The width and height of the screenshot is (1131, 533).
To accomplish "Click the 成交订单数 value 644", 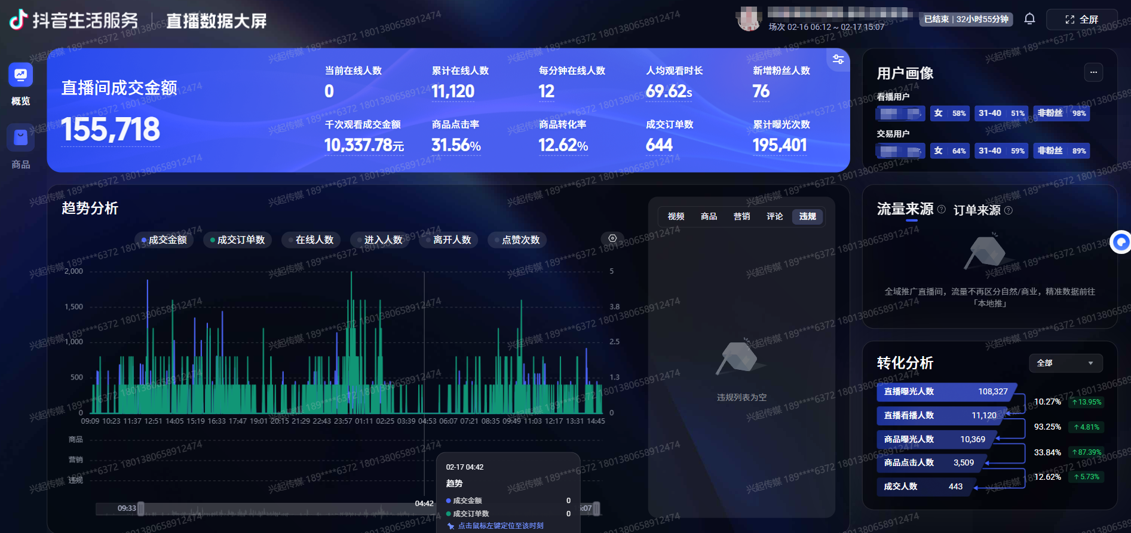I will (659, 145).
